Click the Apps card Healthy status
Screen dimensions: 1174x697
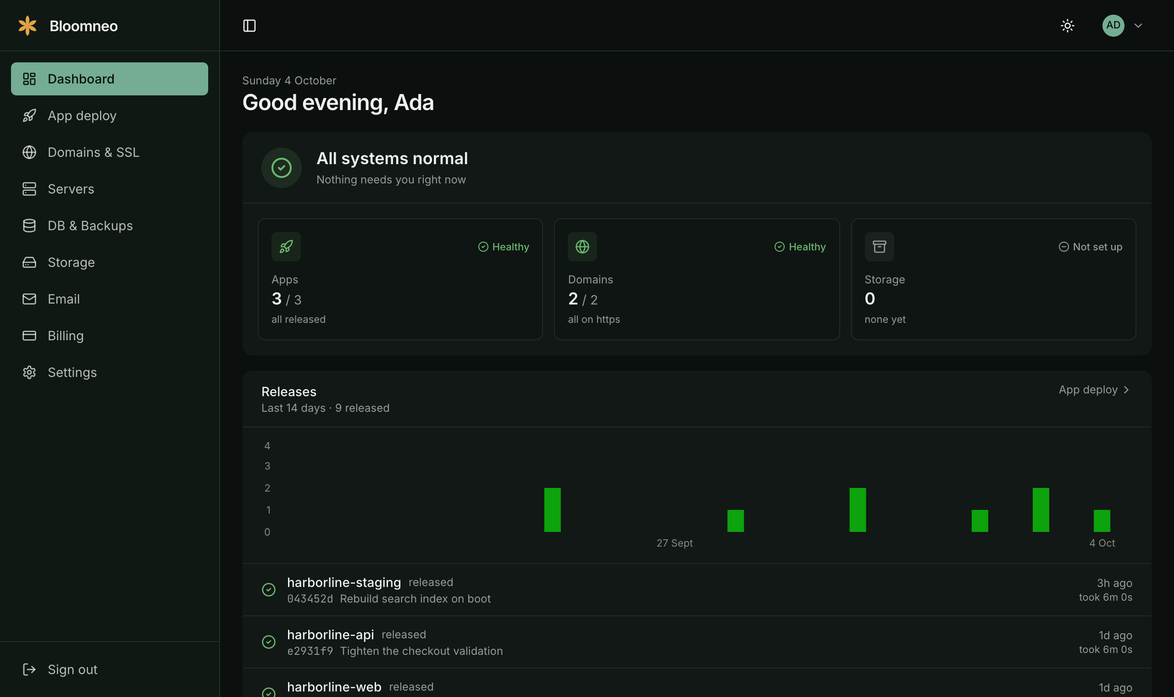(x=504, y=247)
